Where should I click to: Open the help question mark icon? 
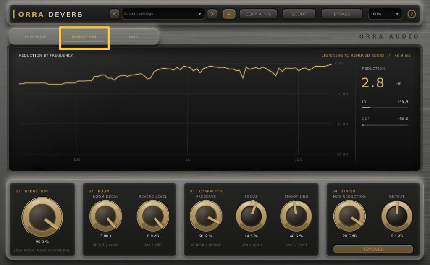(412, 14)
